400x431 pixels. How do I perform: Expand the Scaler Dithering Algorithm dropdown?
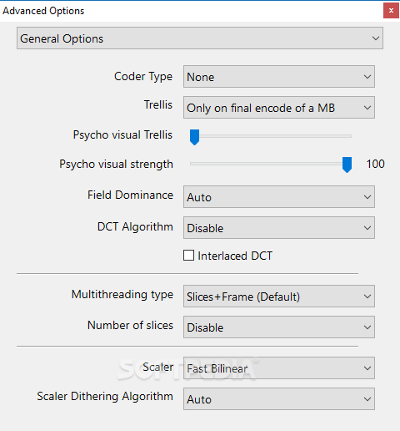click(x=279, y=399)
